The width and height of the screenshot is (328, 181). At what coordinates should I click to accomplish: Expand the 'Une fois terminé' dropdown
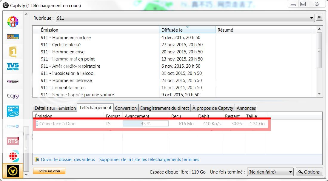click(x=270, y=172)
